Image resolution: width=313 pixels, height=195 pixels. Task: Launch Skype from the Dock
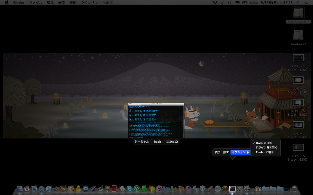130,188
